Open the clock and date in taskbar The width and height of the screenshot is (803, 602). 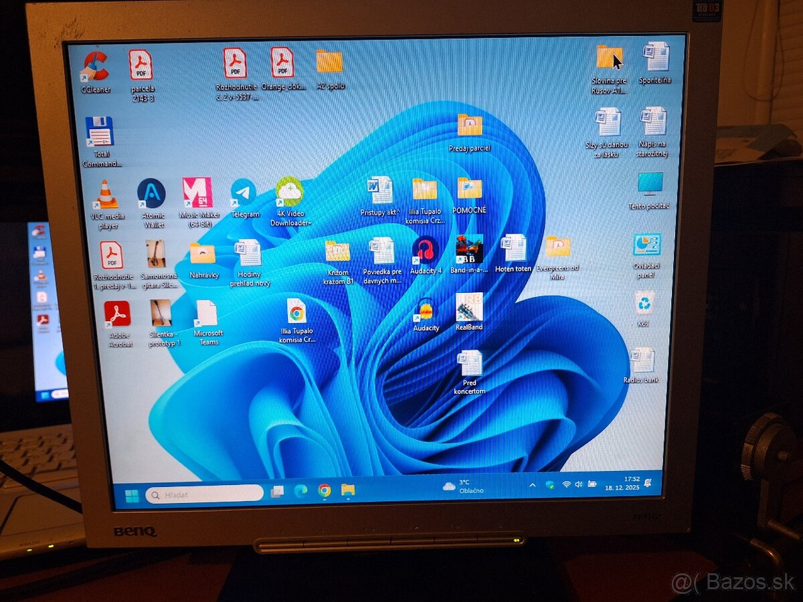pyautogui.click(x=631, y=483)
